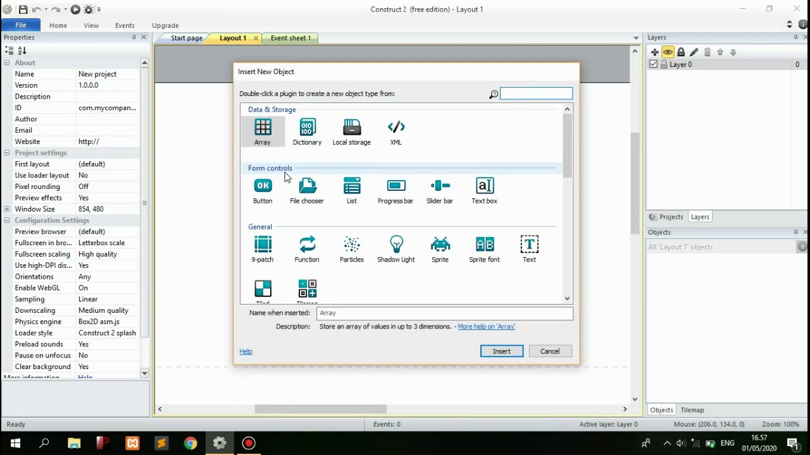Select the Particles plugin

[352, 250]
